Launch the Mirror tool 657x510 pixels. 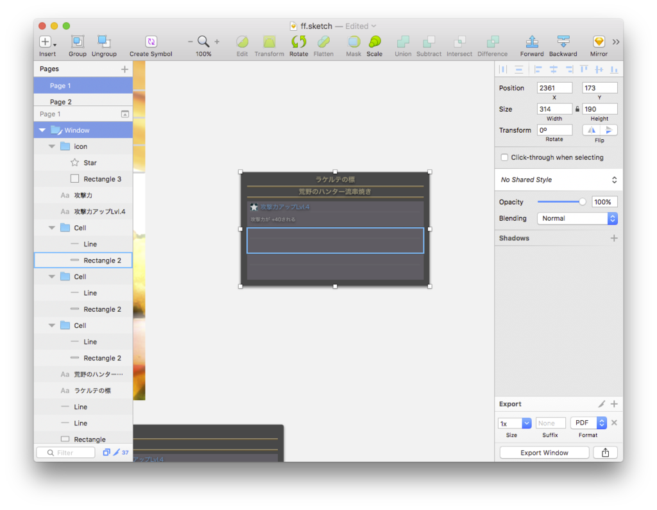click(599, 46)
